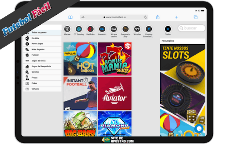Select the Macaw provider icon

[67, 29]
